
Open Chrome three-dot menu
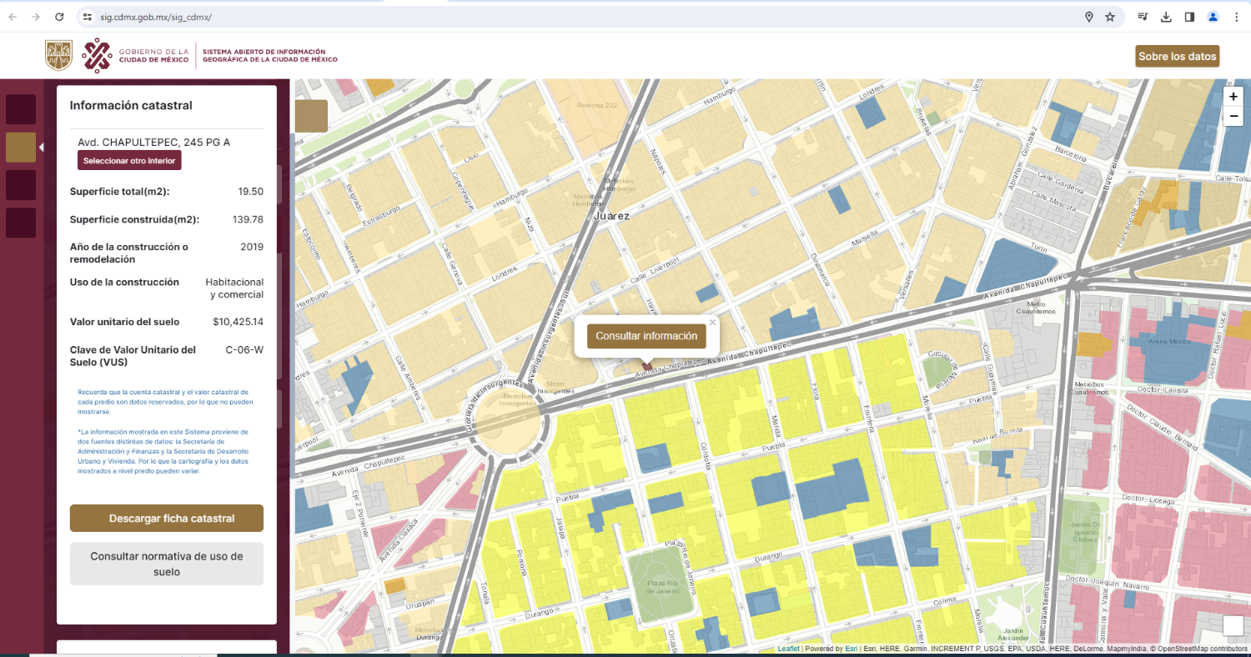click(1236, 17)
